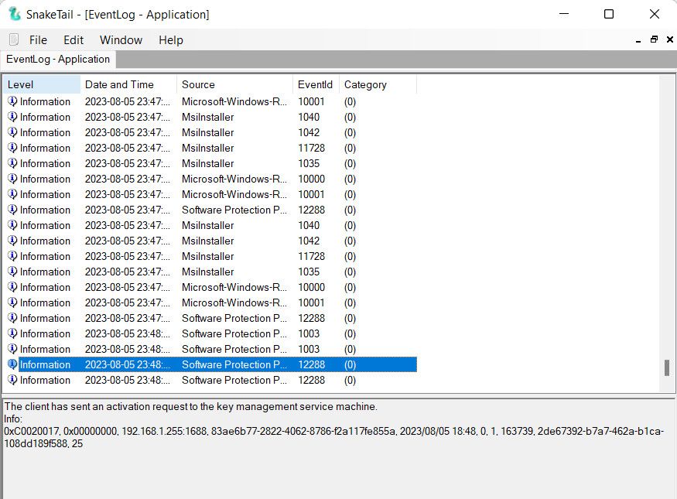Click the document icon left of File menu
The image size is (677, 499).
tap(14, 40)
